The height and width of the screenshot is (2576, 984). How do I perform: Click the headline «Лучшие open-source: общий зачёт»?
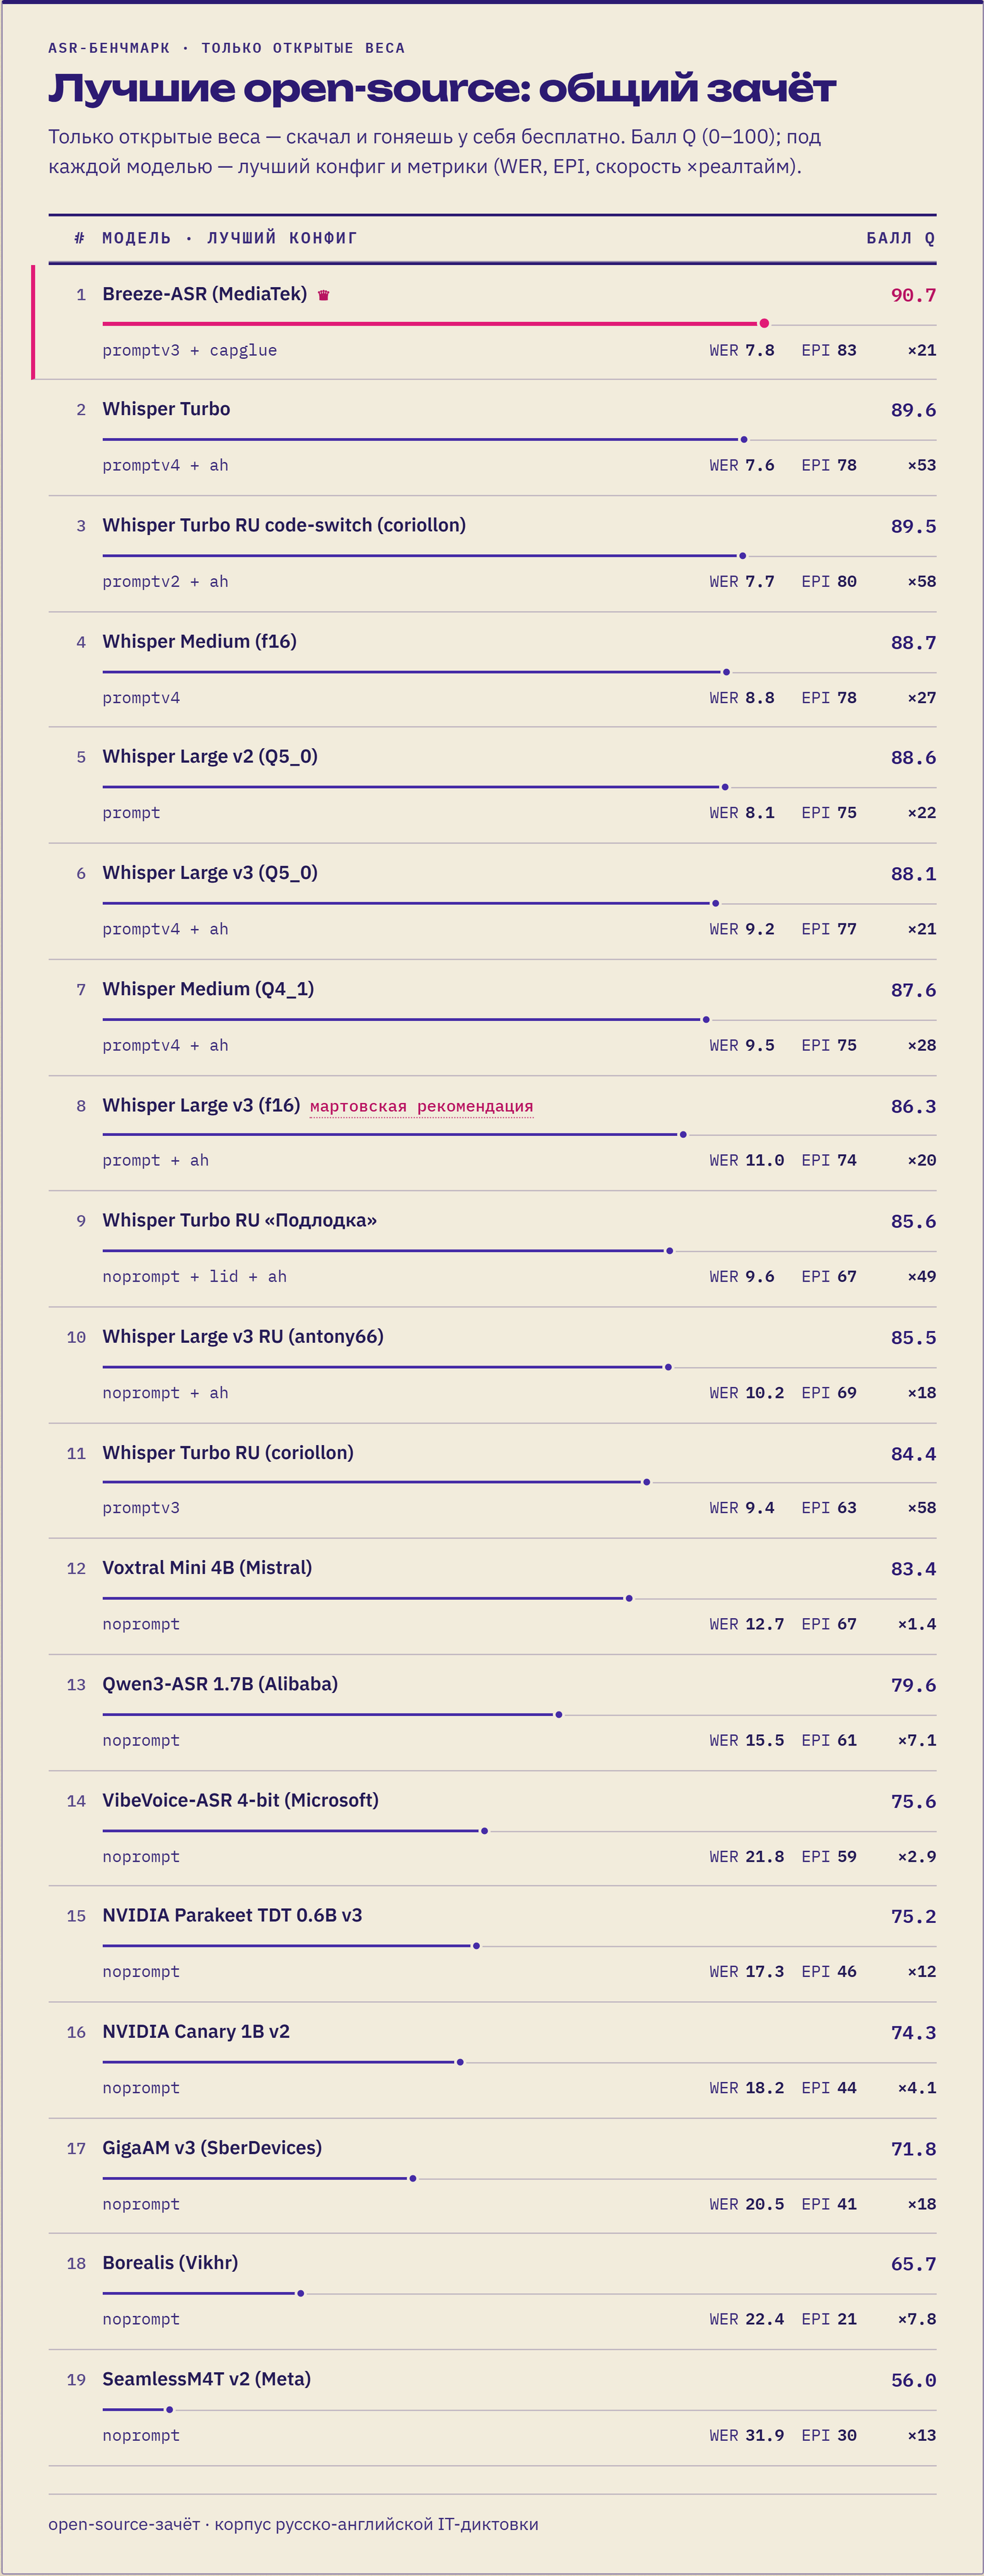click(x=442, y=88)
